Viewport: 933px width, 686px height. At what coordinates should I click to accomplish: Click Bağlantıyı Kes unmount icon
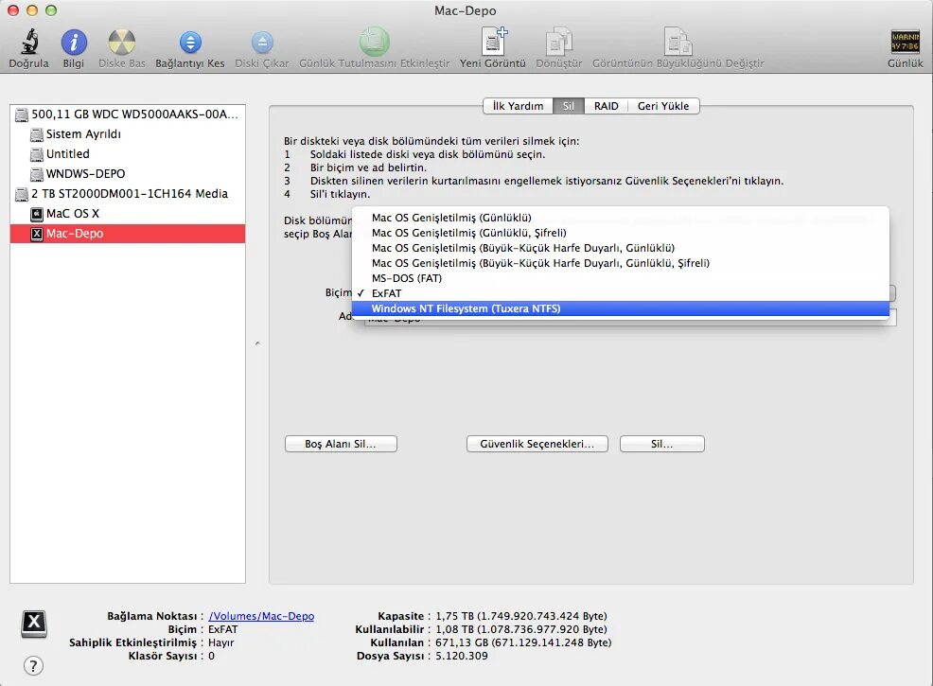point(190,43)
